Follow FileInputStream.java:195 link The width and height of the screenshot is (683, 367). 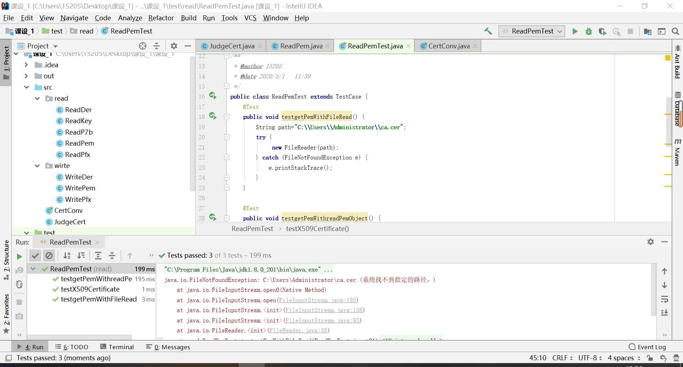coord(317,300)
